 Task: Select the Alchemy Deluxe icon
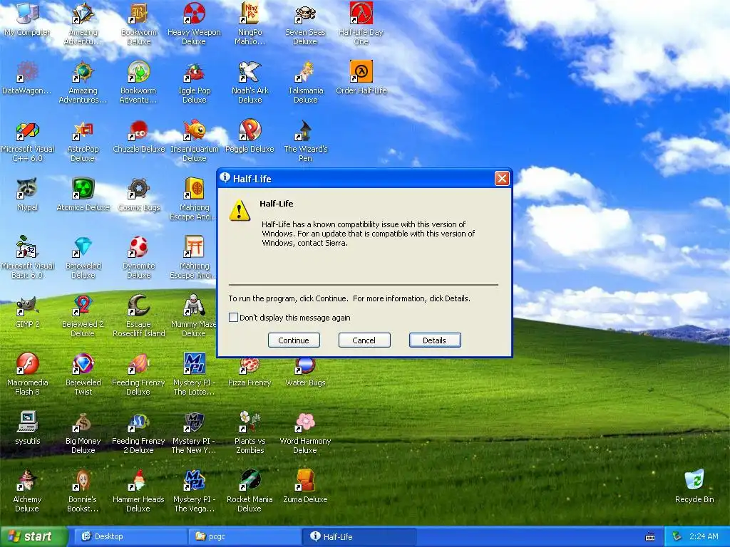(x=27, y=491)
